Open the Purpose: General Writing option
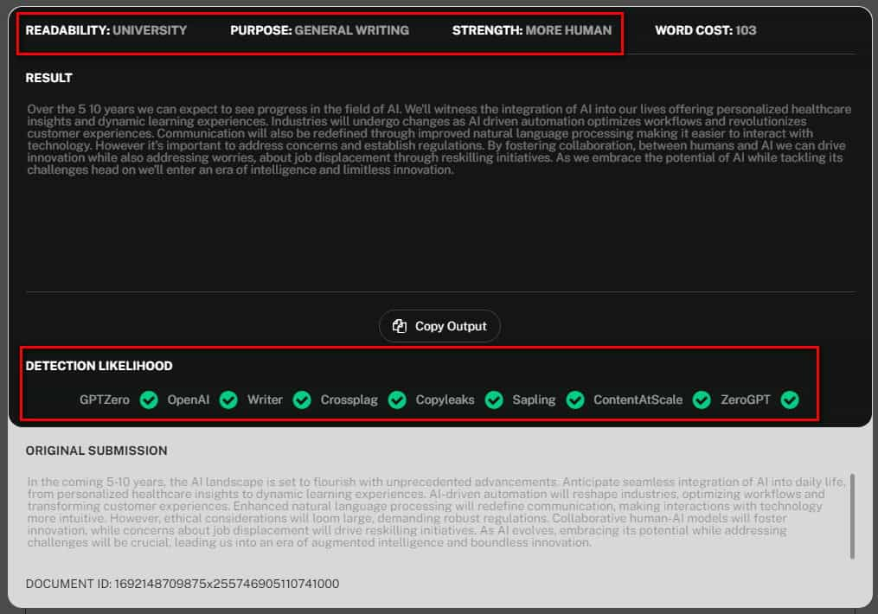Screen dimensions: 878x614 click(x=319, y=30)
